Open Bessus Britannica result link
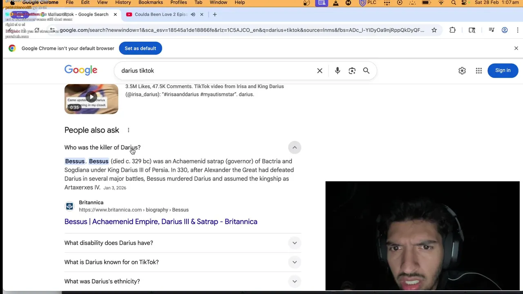The width and height of the screenshot is (523, 294). (161, 222)
